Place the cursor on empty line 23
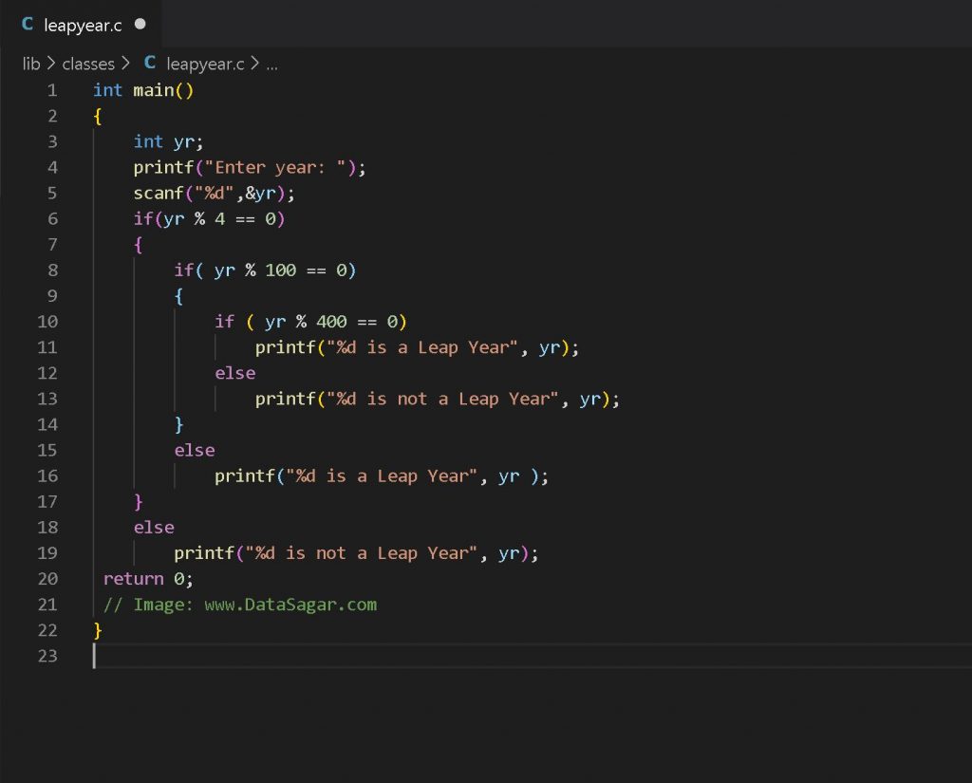Viewport: 972px width, 783px height. [x=380, y=656]
